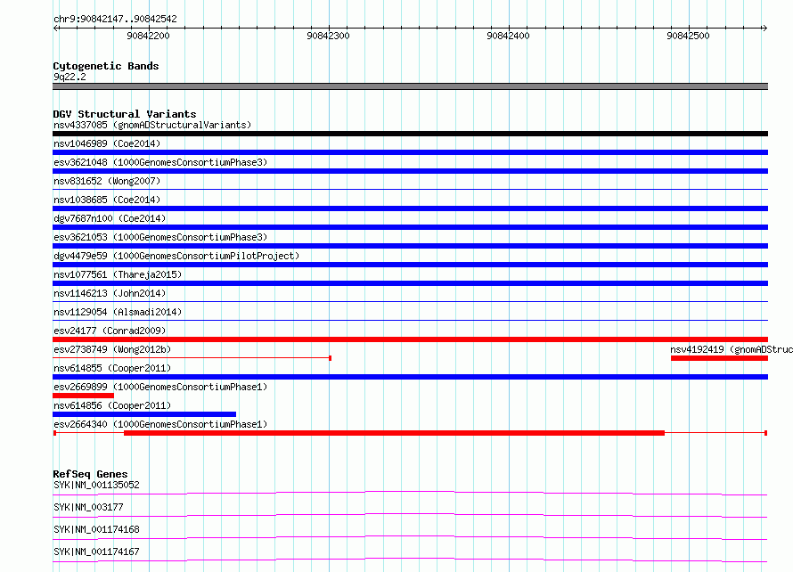Click the 9q22.2 band label

(69, 77)
